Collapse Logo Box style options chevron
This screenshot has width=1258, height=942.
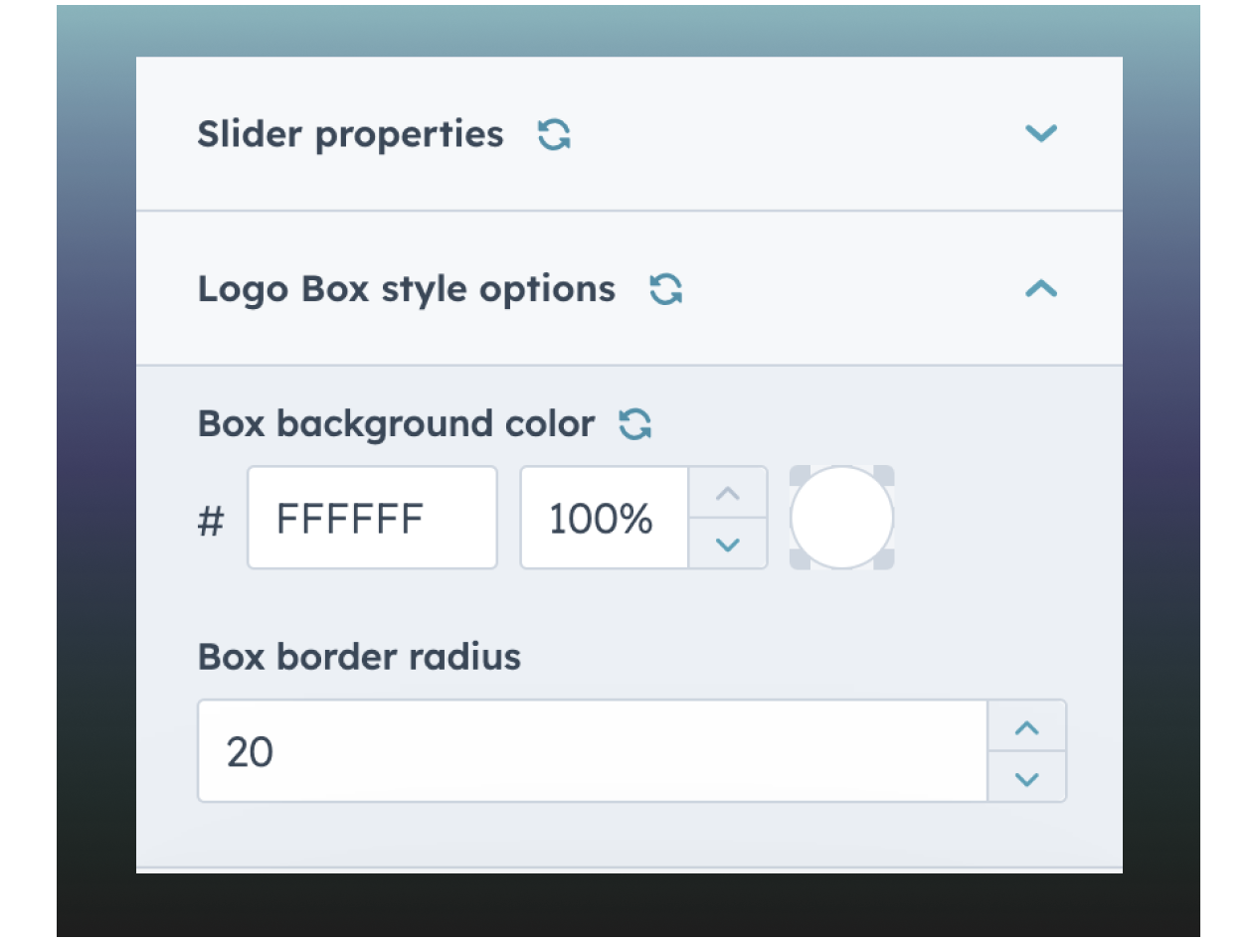coord(1040,289)
